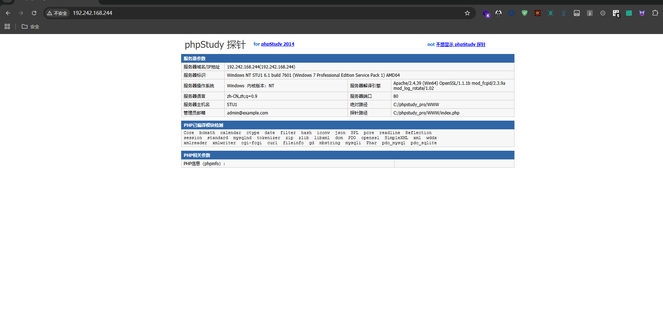Select the phpStudy 探针 page heading
The width and height of the screenshot is (663, 313).
coord(215,45)
